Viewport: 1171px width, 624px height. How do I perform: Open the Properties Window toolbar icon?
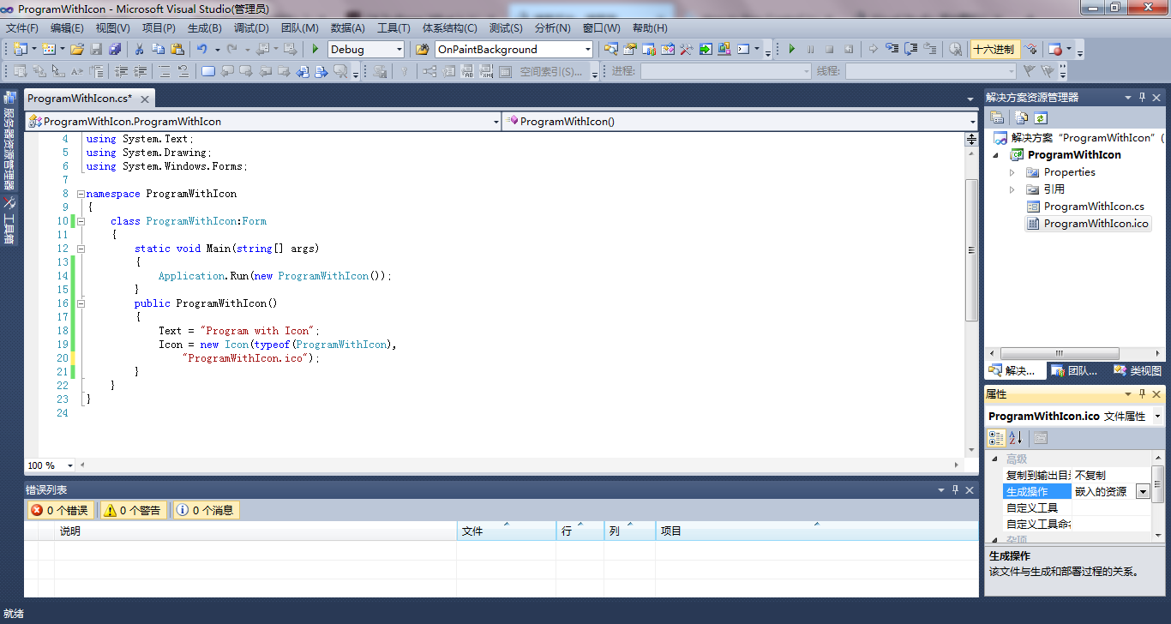point(630,49)
